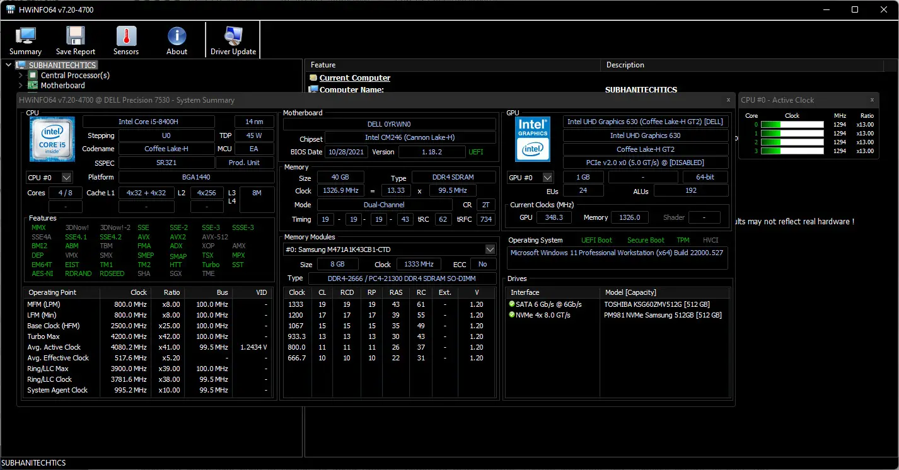Click the Avg. Active Clock row
The width and height of the screenshot is (899, 470).
click(x=149, y=347)
